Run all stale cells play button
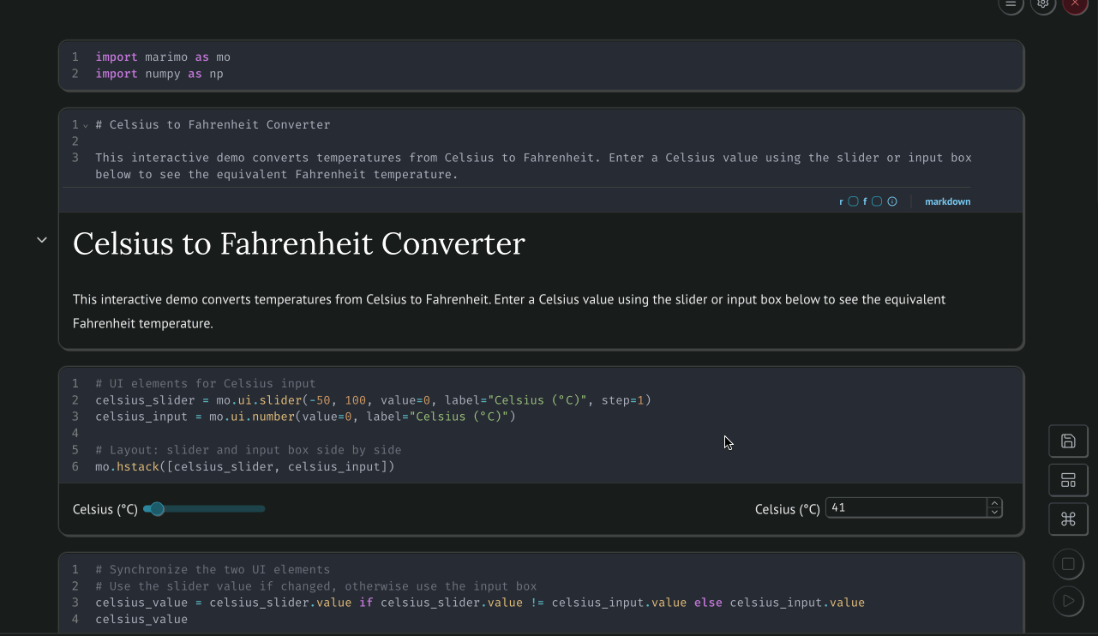The width and height of the screenshot is (1098, 636). coord(1068,601)
